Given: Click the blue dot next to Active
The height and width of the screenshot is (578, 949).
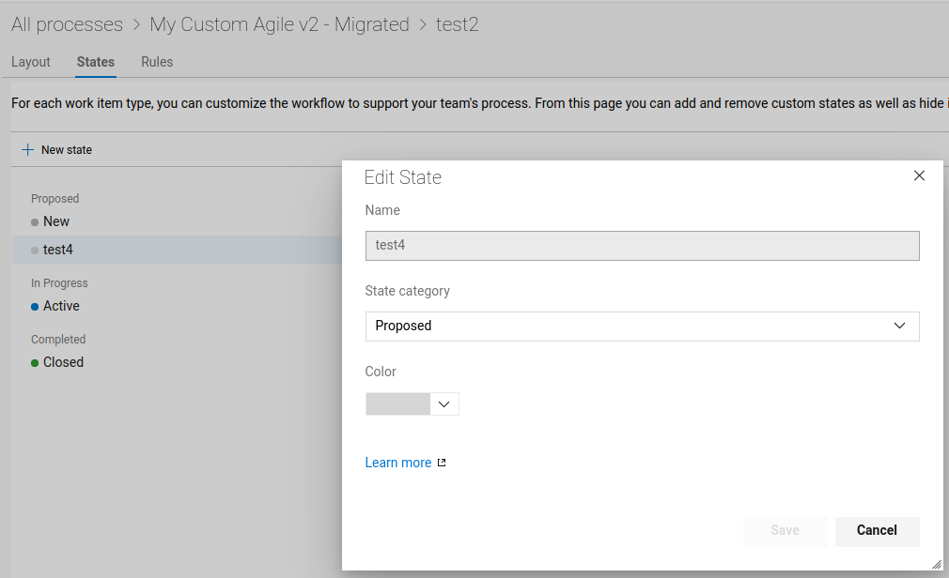Looking at the screenshot, I should pyautogui.click(x=35, y=307).
